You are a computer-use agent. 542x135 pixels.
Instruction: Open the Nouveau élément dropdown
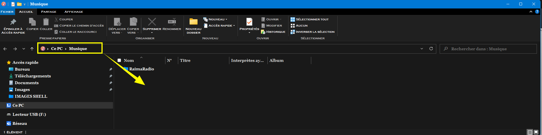(215, 19)
